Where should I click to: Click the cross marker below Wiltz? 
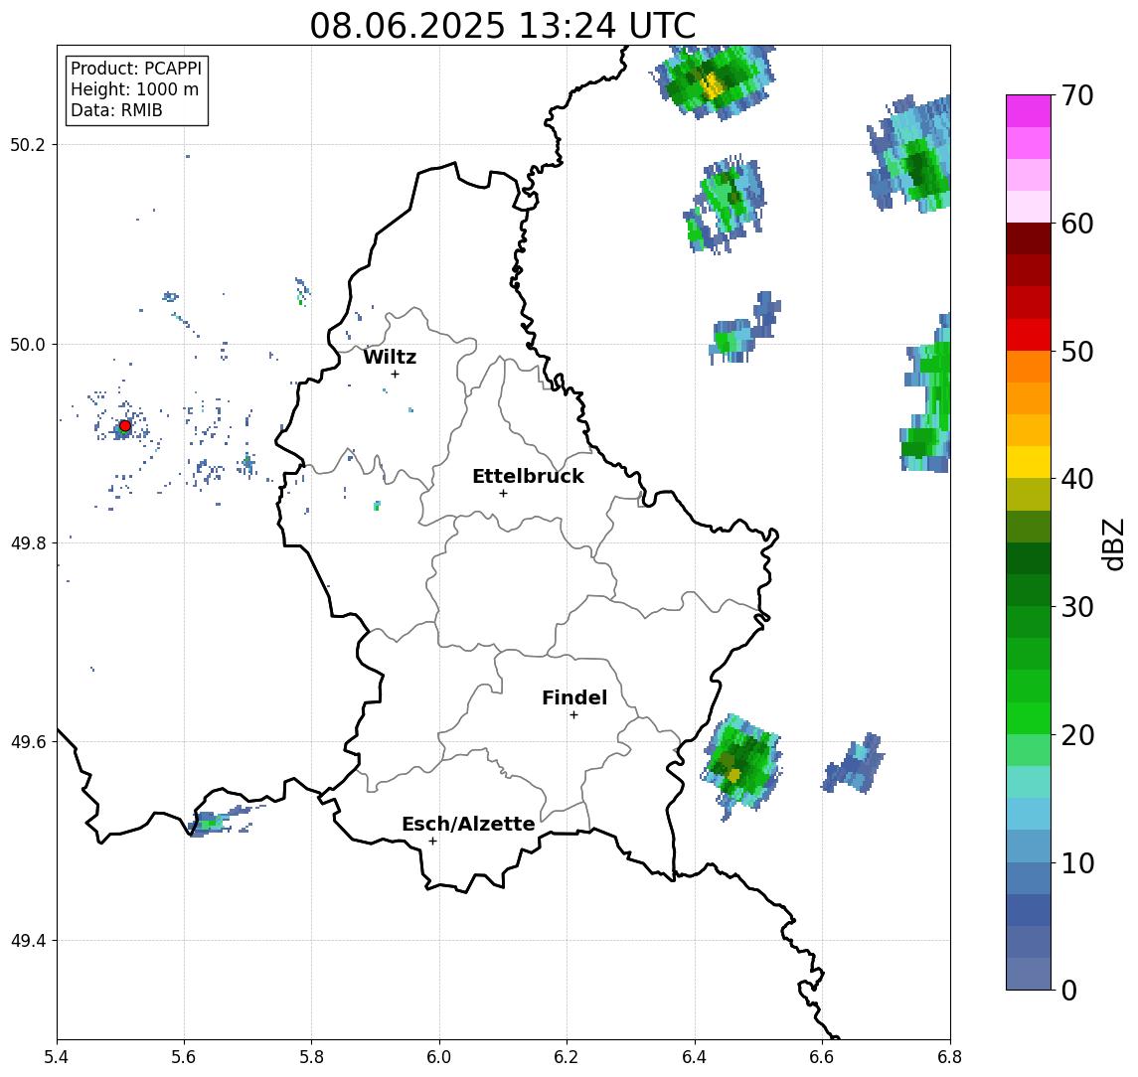395,374
